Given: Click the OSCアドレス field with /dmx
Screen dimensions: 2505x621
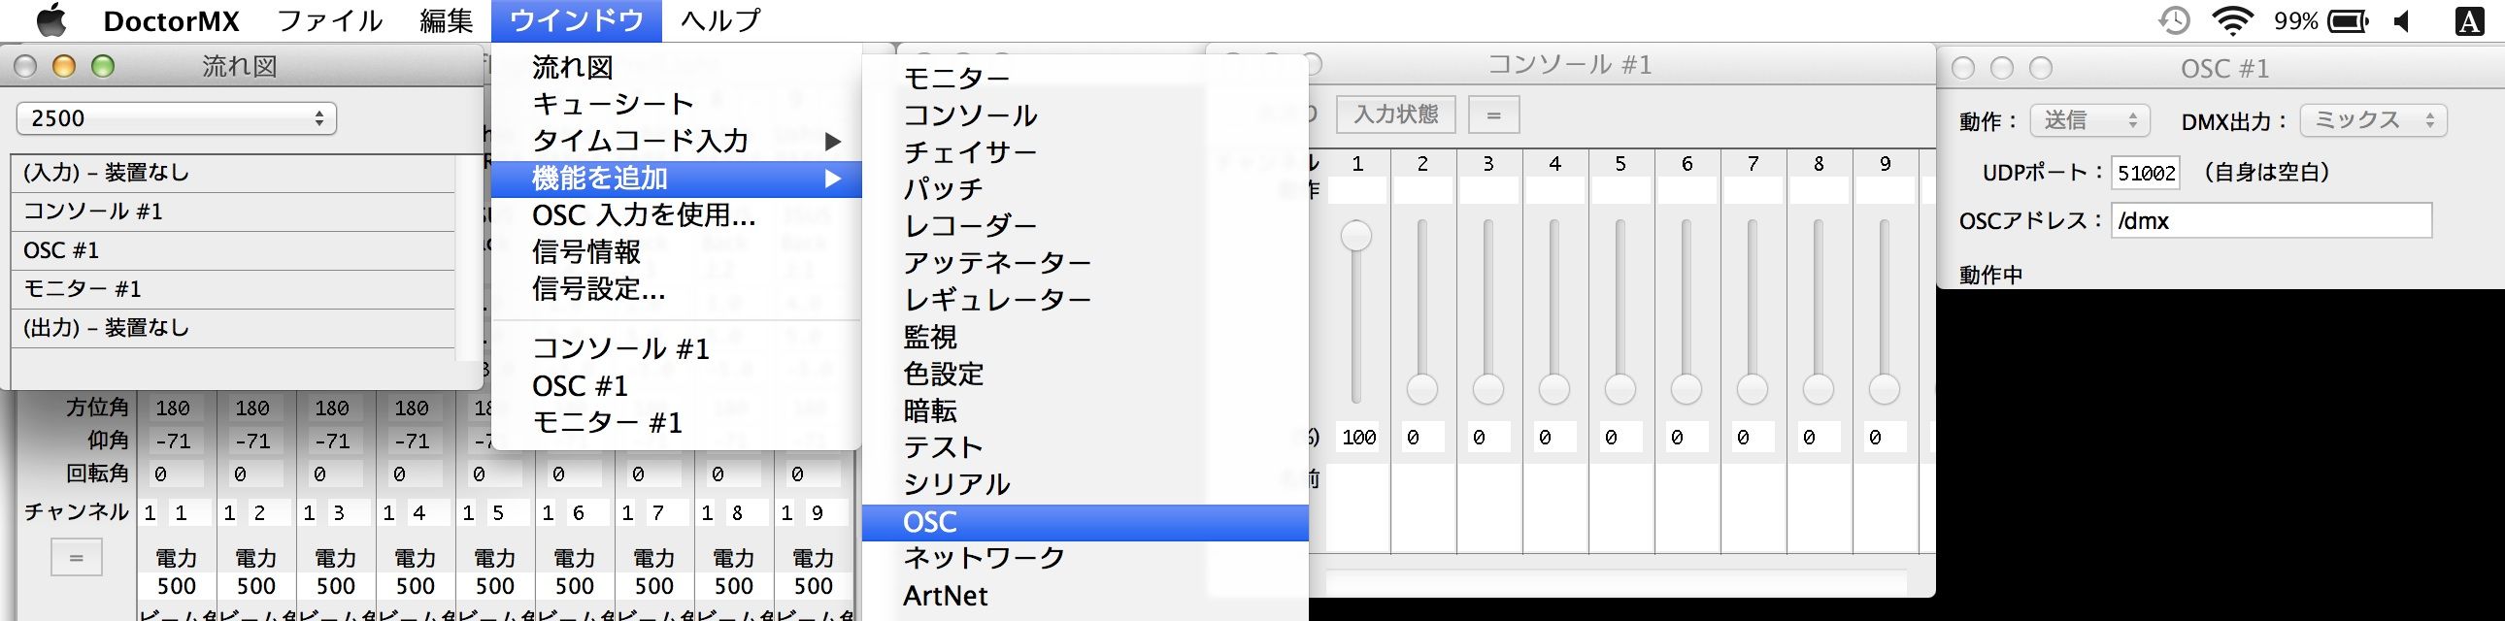Looking at the screenshot, I should coord(2271,220).
